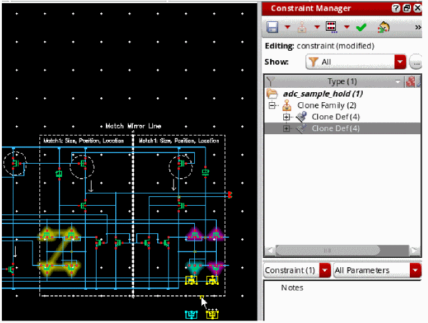Image resolution: width=428 pixels, height=323 pixels.
Task: Open the Show filter All dropdown
Action: (400, 62)
